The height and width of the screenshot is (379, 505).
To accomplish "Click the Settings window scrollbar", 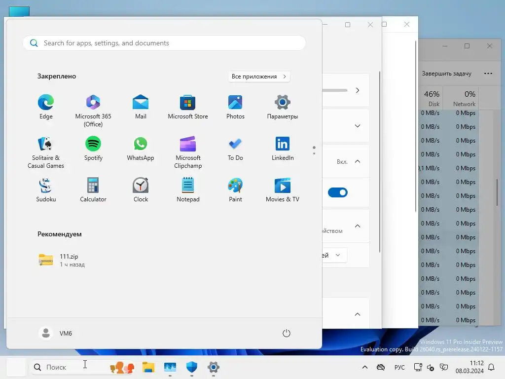I will [380, 161].
